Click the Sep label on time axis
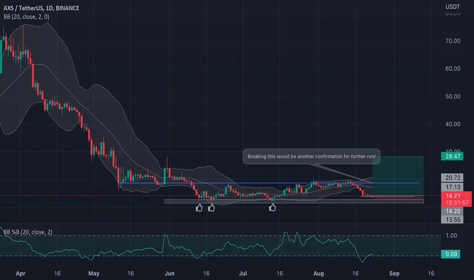Screen dimensions: 474x280 tap(394, 274)
